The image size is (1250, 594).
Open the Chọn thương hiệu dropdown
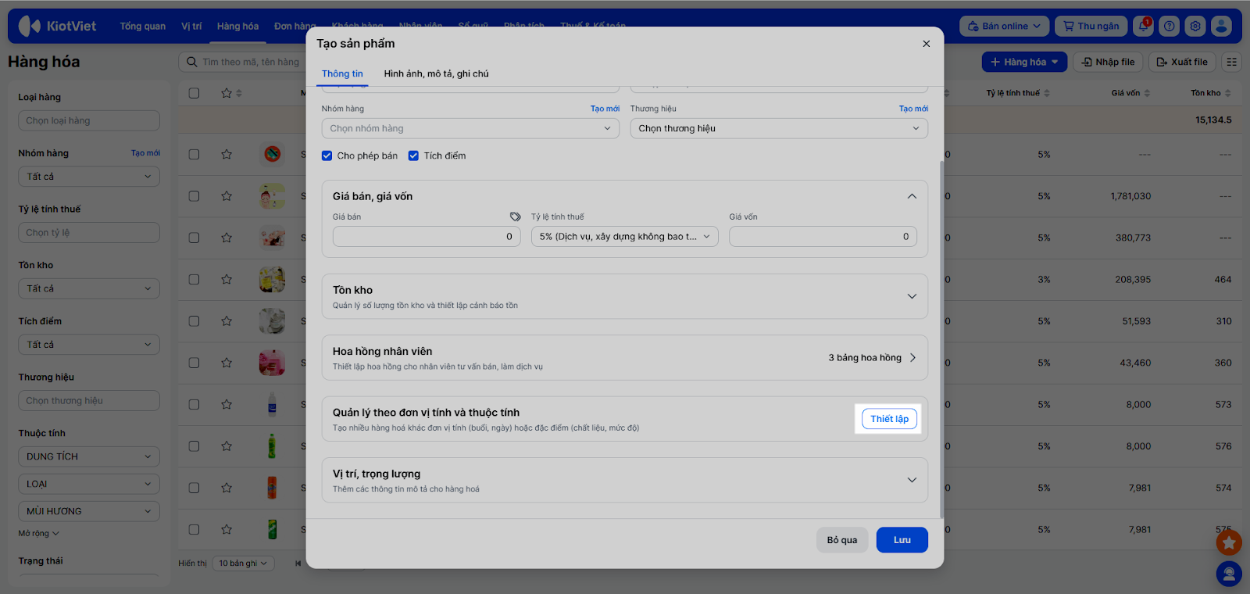tap(779, 128)
